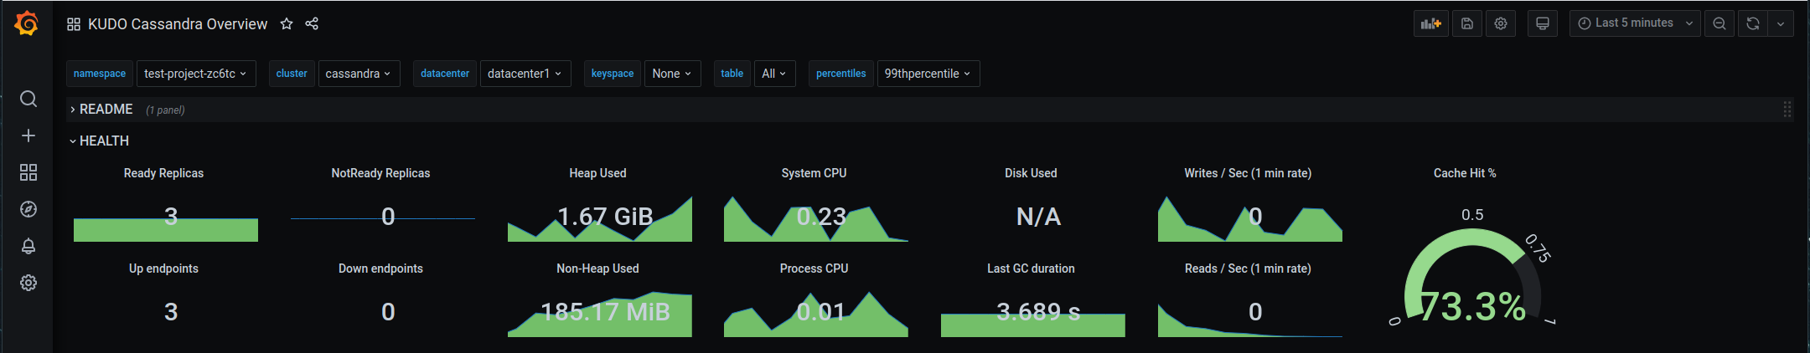Click the sidebar Create plus icon
The image size is (1810, 353).
point(28,136)
